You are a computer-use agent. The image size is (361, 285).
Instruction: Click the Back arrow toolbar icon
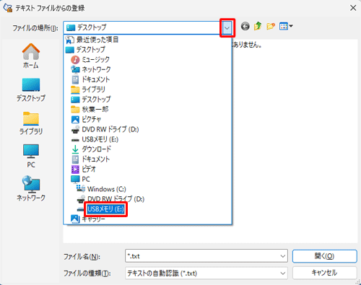[x=245, y=26]
